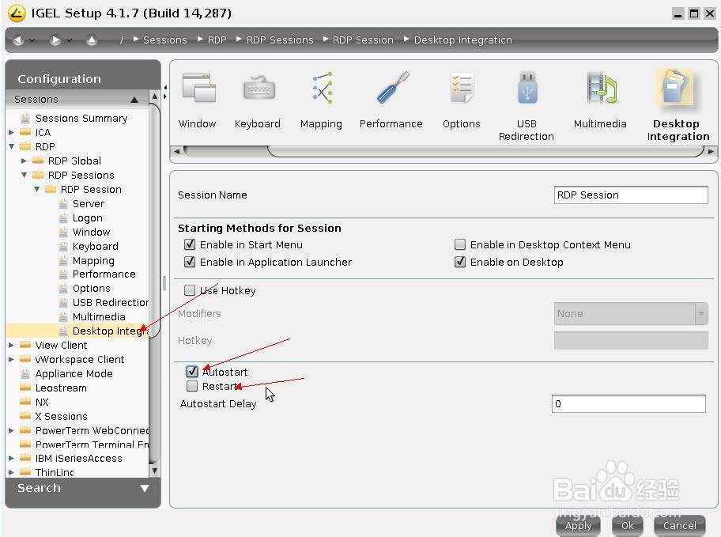Image resolution: width=721 pixels, height=537 pixels.
Task: Go to RDP Sessions in breadcrumb
Action: (280, 40)
